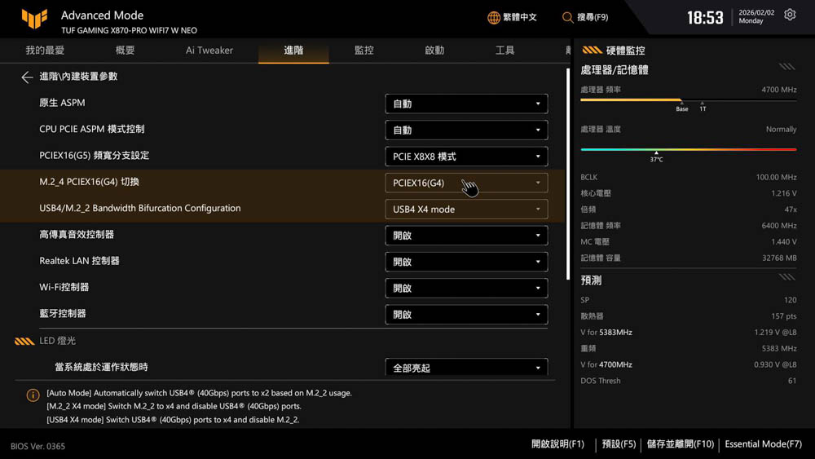Open the 原生 ASPM dropdown
Screen dimensions: 815x459
click(x=466, y=104)
